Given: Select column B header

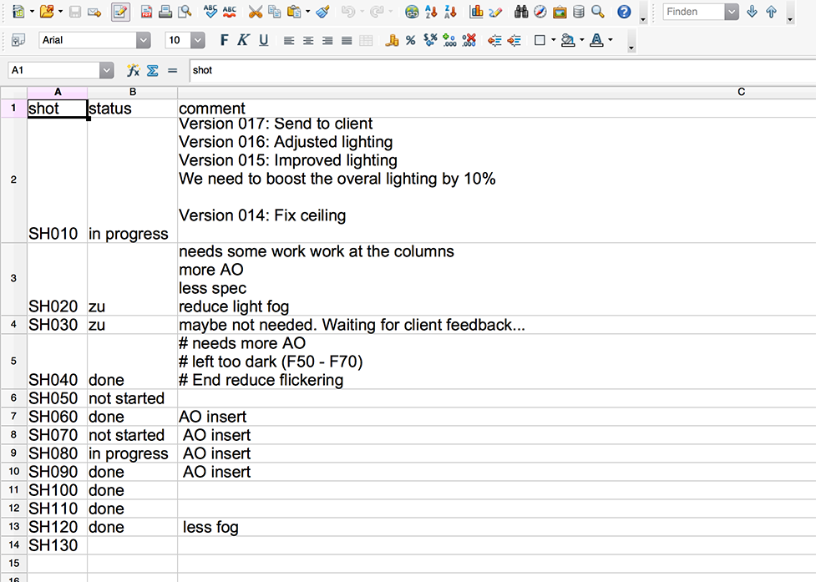Looking at the screenshot, I should (132, 92).
